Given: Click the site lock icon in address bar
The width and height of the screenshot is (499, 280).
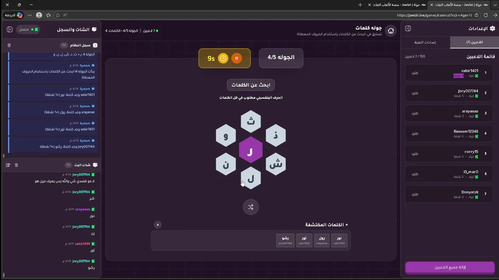Looking at the screenshot, I should pyautogui.click(x=476, y=15).
